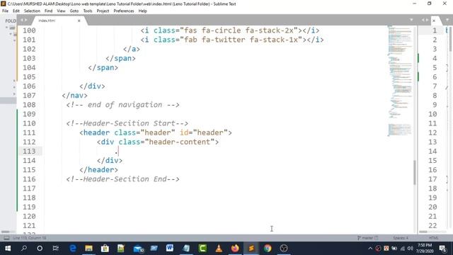Click the header-content div line
Viewport: 453px width, 255px height.
point(158,142)
